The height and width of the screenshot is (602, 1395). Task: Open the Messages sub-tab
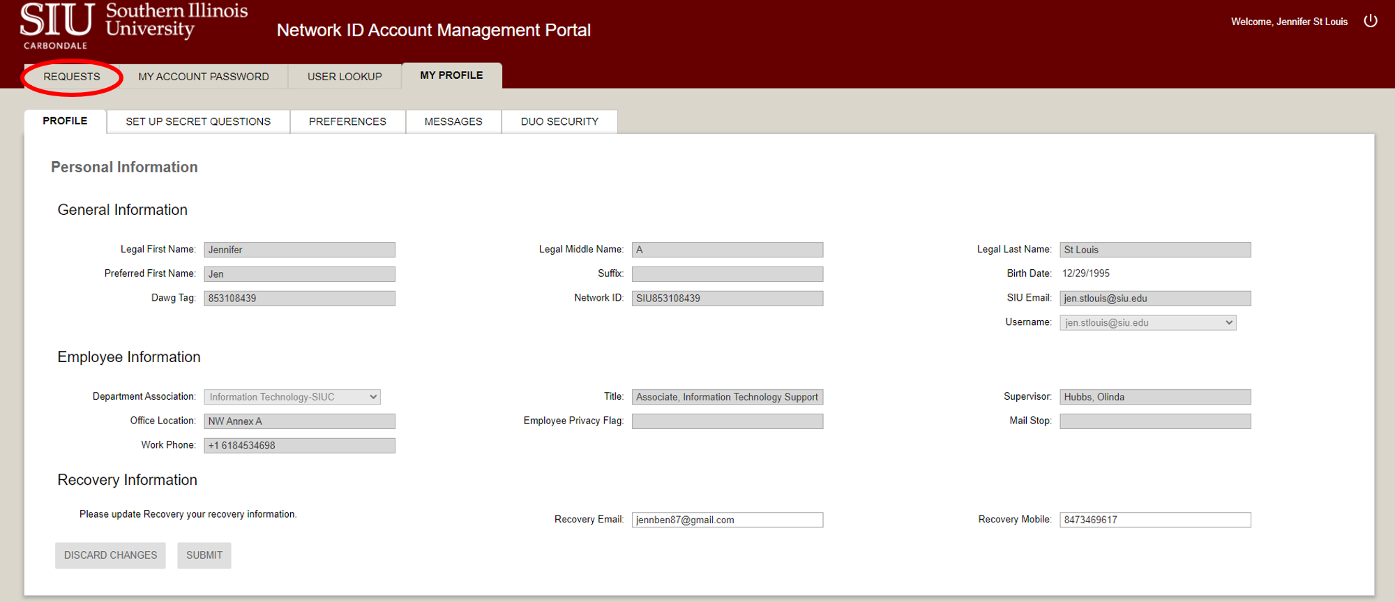coord(453,121)
